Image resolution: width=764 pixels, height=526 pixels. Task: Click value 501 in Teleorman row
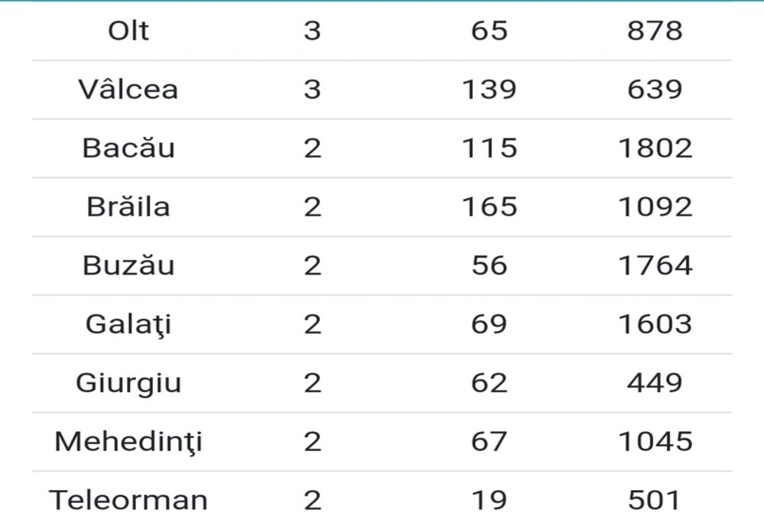click(x=654, y=500)
